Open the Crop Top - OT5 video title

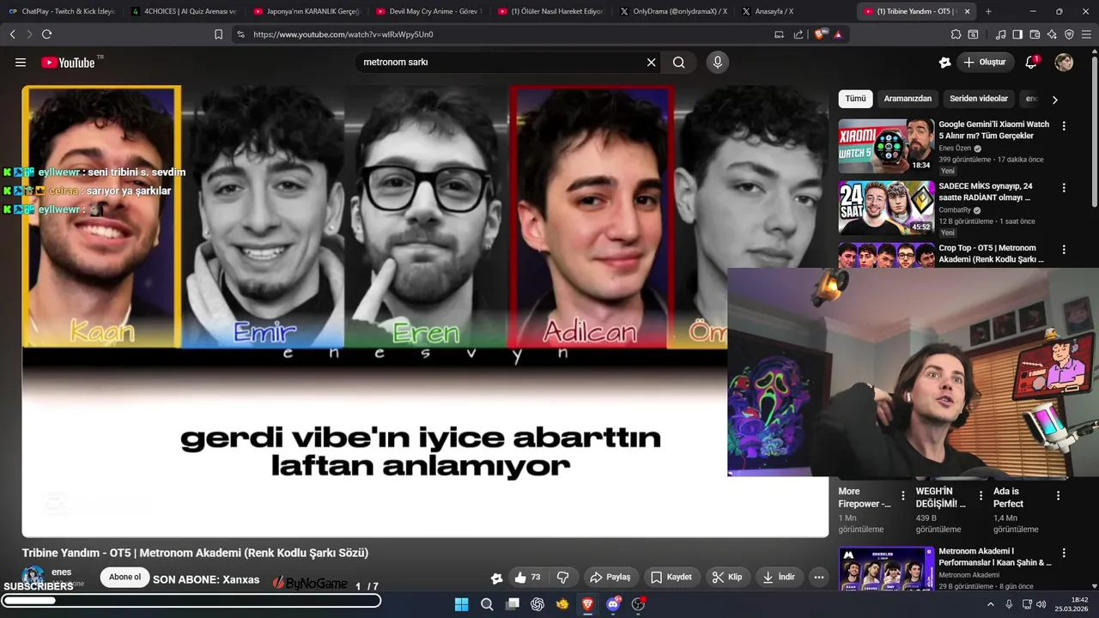point(992,253)
